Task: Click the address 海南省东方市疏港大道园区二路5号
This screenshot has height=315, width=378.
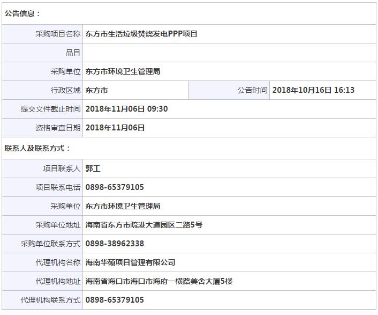Action: (x=144, y=225)
